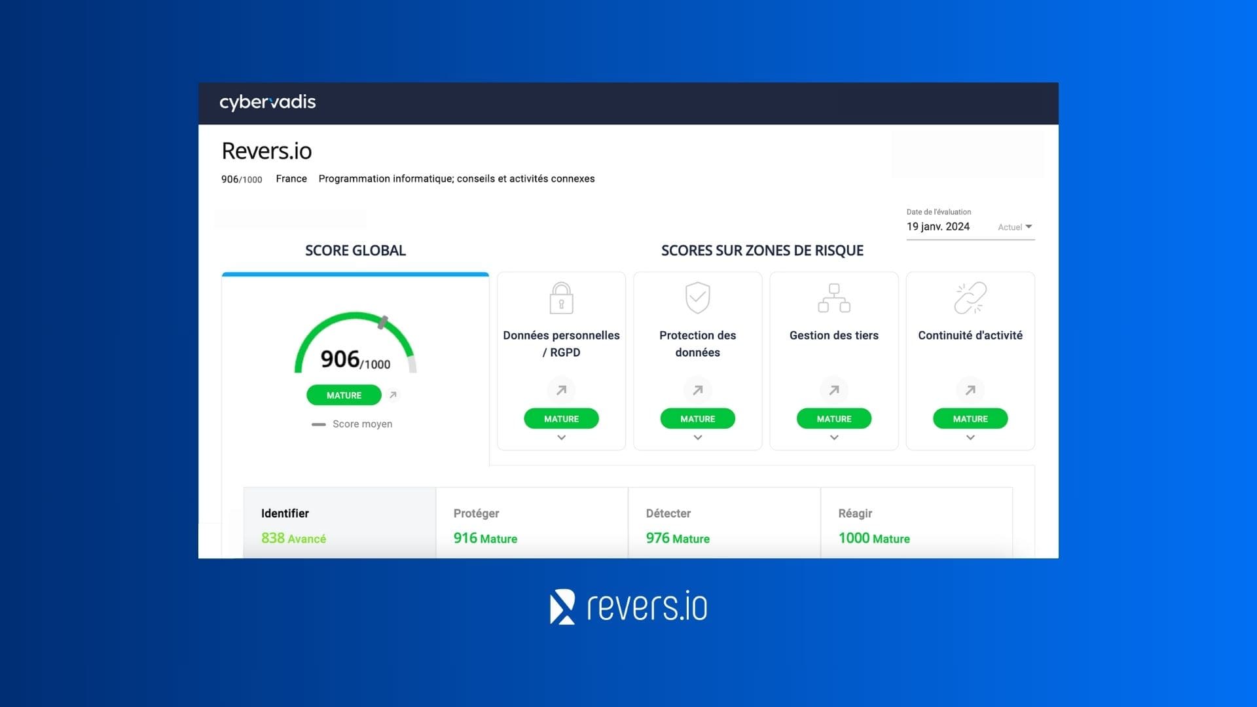
Task: Click the 1000 Mature score value
Action: 874,538
